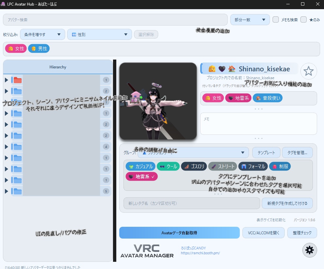Image resolution: width=324 pixels, height=269 pixels.
Task: Click the red folder icon in Hierarchy
Action: [x=18, y=80]
